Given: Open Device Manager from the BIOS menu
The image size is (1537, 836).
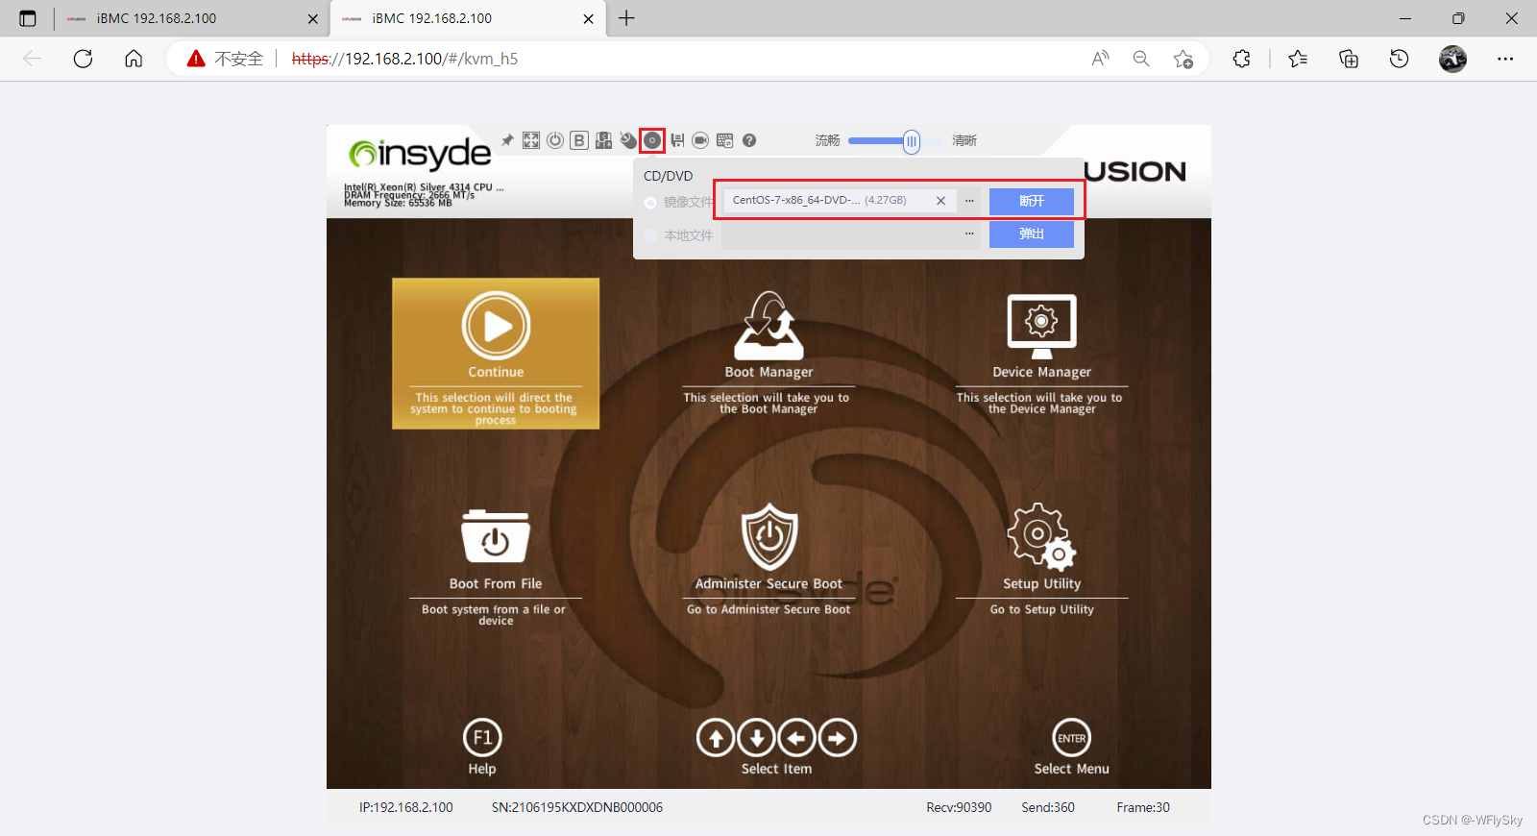Looking at the screenshot, I should [x=1041, y=354].
